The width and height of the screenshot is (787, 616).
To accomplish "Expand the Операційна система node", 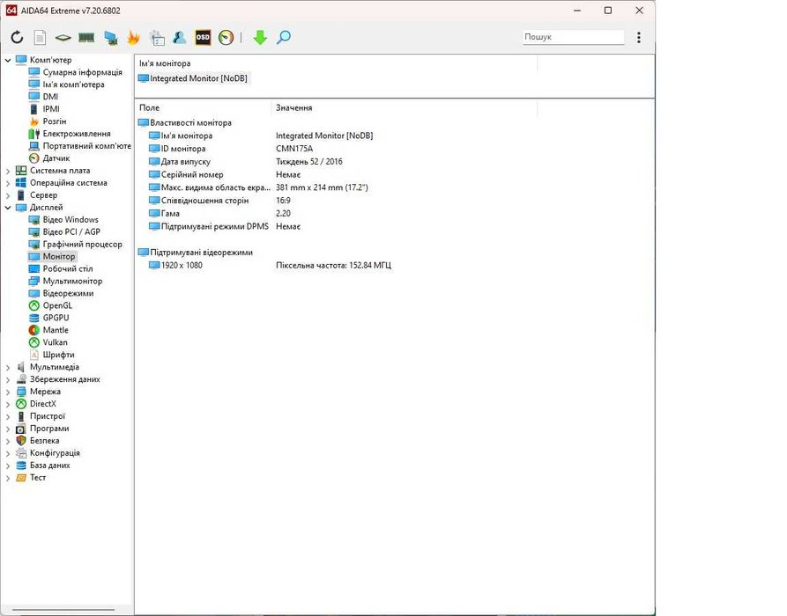I will [x=8, y=183].
